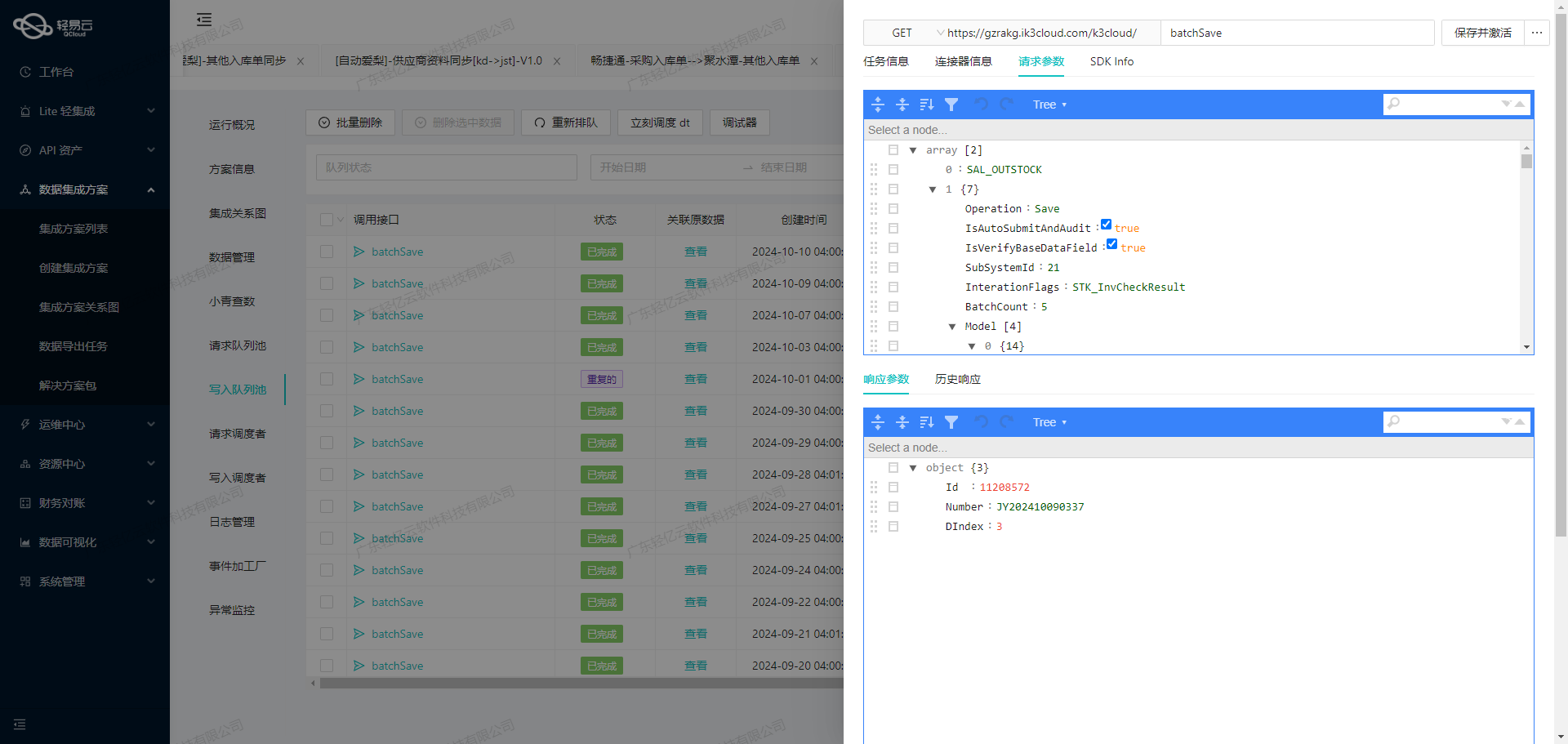Click the 保存并激活 button
Viewport: 1568px width, 744px height.
coord(1481,33)
